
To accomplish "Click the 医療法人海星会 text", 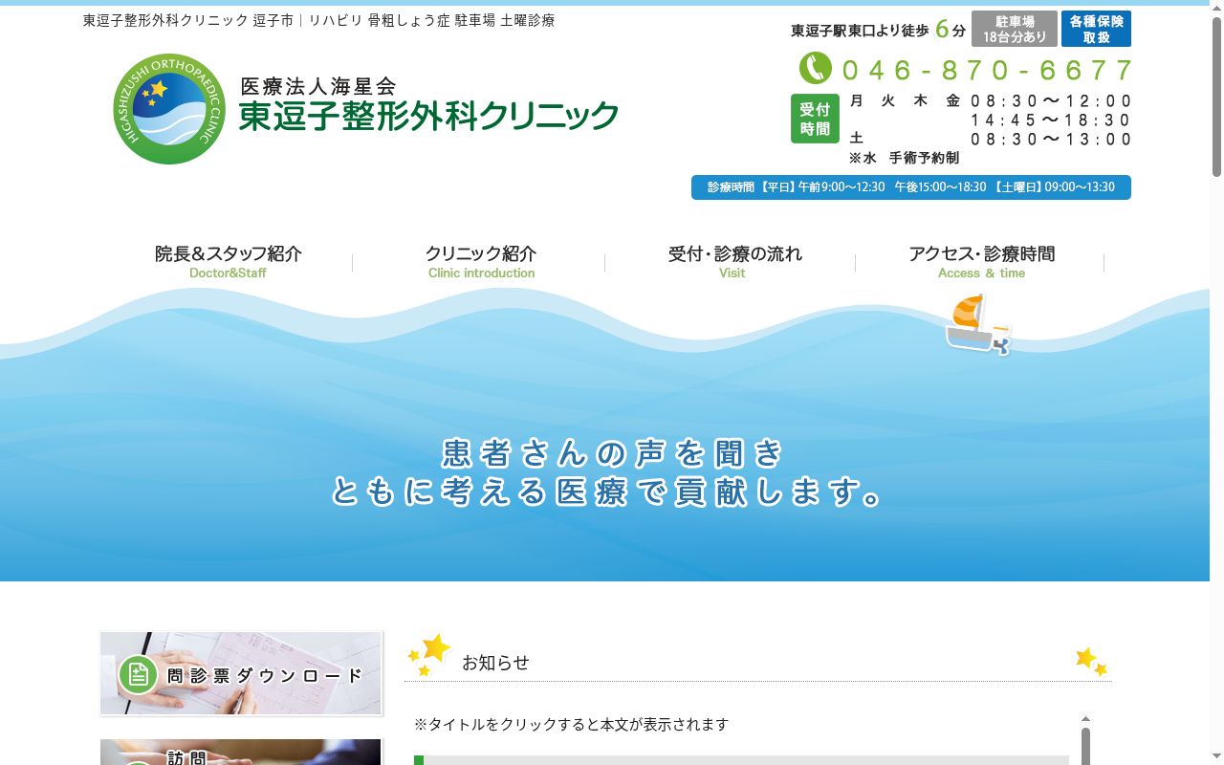I will 317,87.
